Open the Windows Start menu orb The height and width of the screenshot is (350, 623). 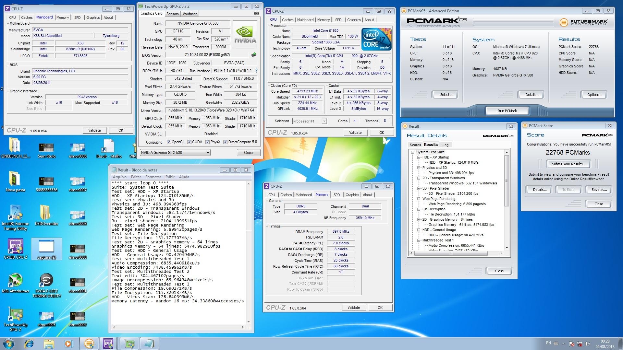click(8, 344)
